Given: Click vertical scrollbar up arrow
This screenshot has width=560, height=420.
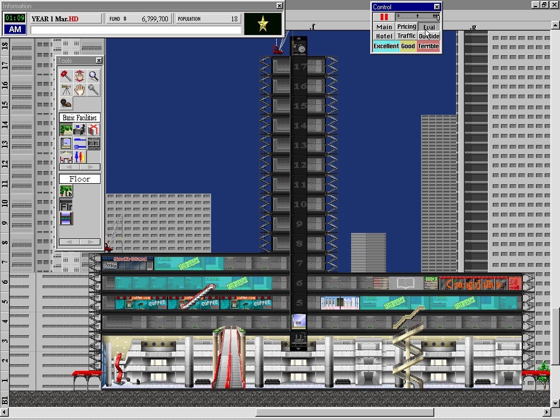Looking at the screenshot, I should point(556,25).
